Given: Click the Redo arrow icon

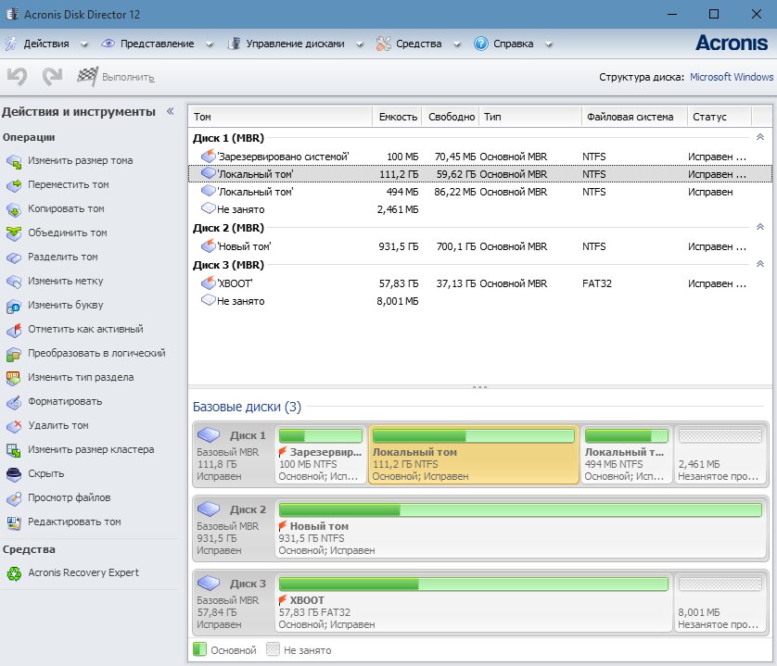Looking at the screenshot, I should 52,77.
